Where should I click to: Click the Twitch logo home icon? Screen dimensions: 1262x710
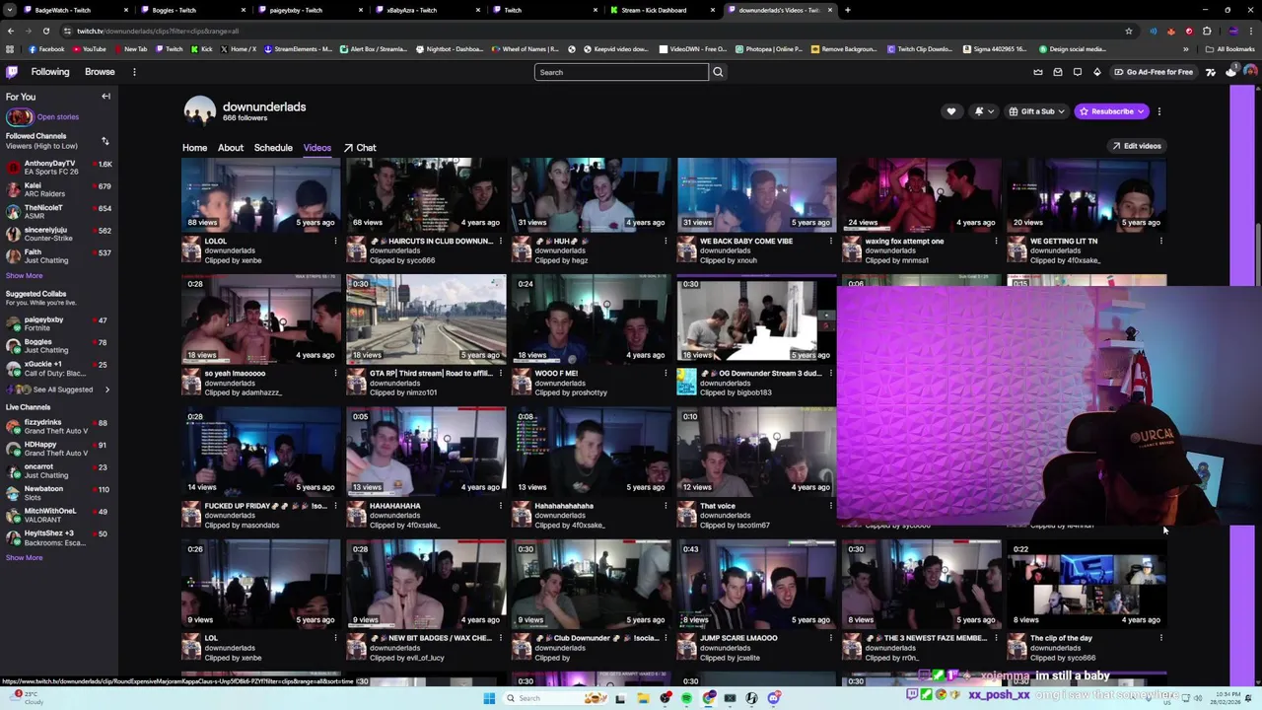pyautogui.click(x=12, y=72)
